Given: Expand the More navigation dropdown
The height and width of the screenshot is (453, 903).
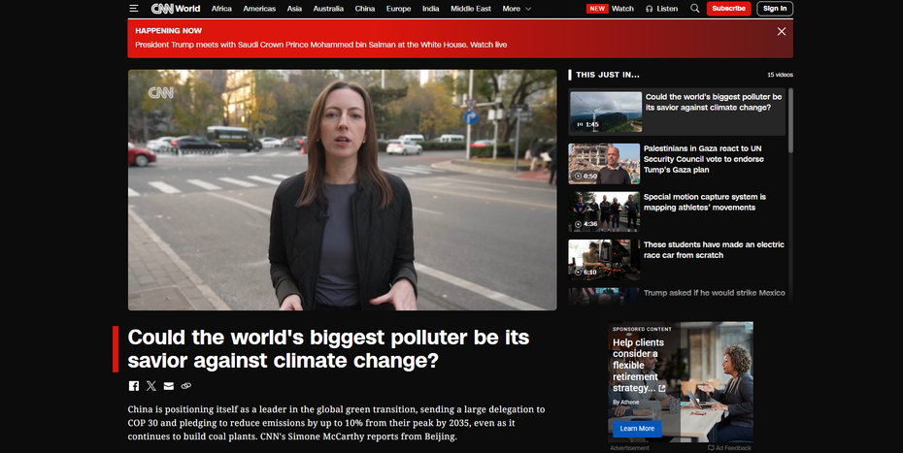Looking at the screenshot, I should coord(517,9).
